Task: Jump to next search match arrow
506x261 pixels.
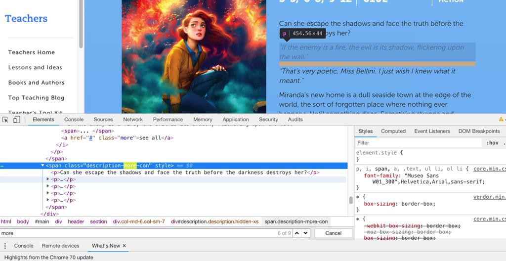Action: tap(305, 233)
